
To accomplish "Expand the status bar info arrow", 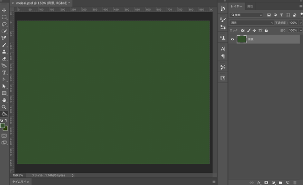I will [73, 175].
